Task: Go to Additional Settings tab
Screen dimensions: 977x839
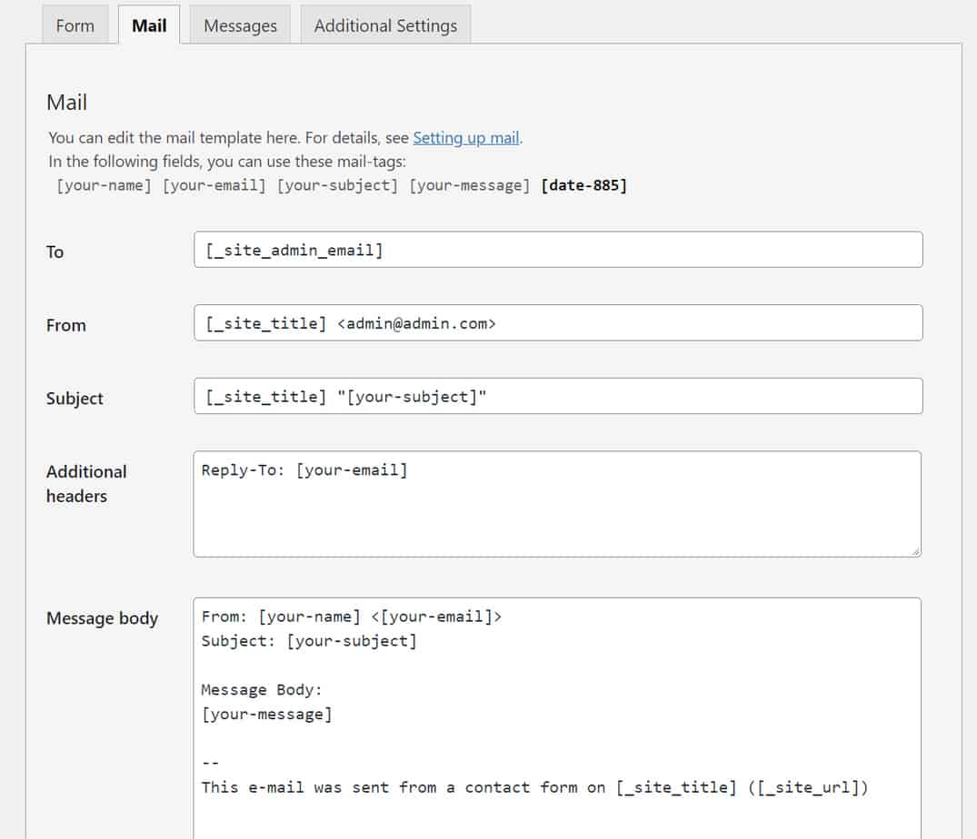Action: (385, 25)
